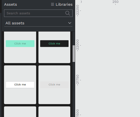Screen dimensions: 140x117
Task: Select the mint green Click me button asset
Action: 20,44
